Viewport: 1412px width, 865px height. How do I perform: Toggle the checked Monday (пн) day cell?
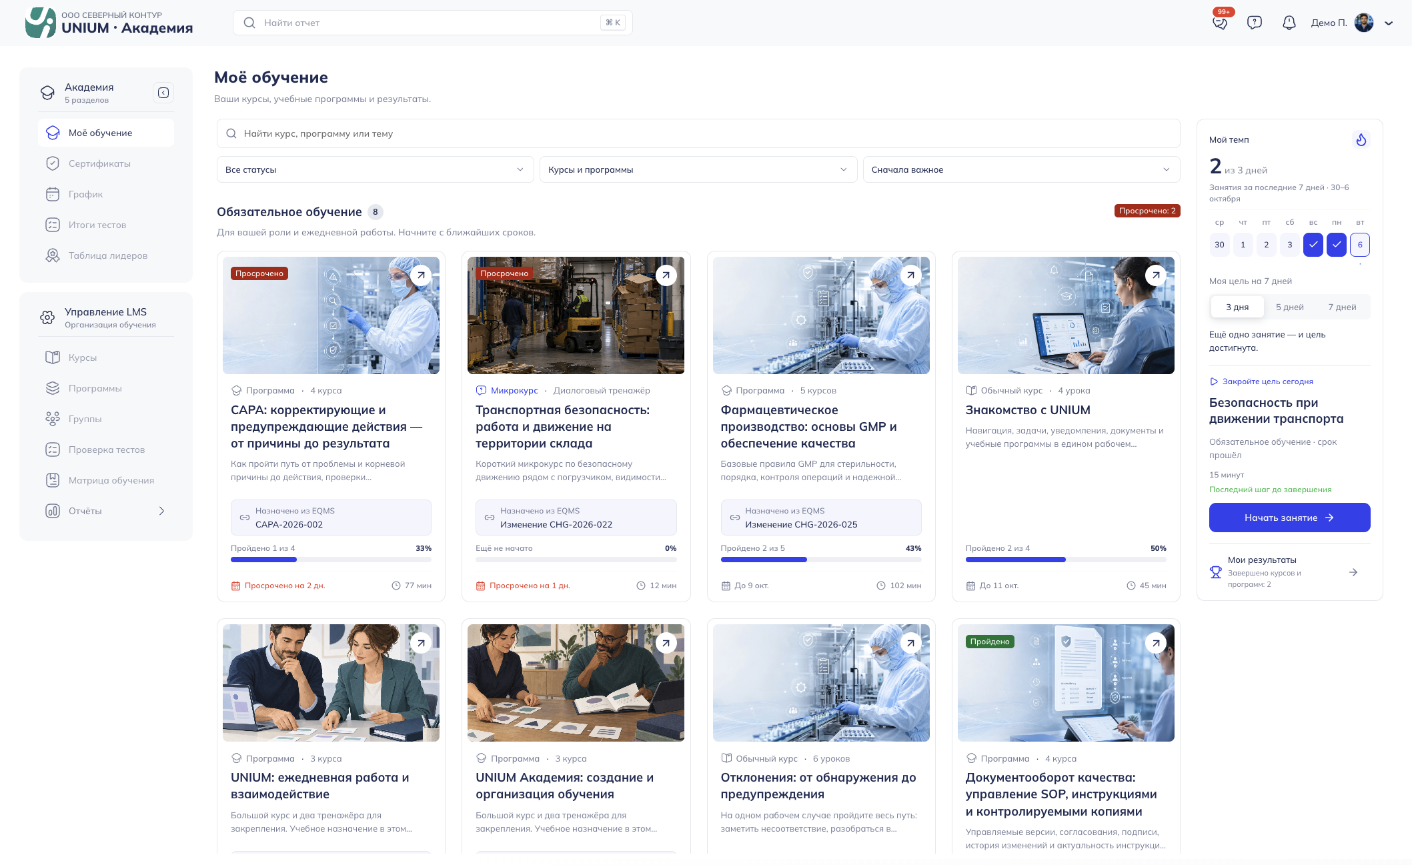[1337, 245]
